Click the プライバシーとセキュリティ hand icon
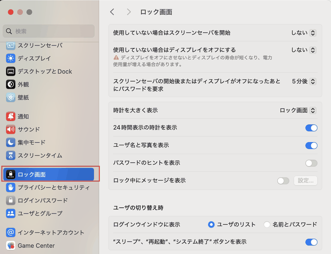 [11, 188]
